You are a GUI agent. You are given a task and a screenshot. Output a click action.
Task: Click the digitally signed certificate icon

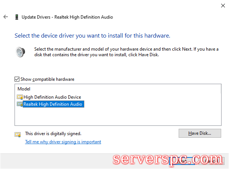click(18, 134)
